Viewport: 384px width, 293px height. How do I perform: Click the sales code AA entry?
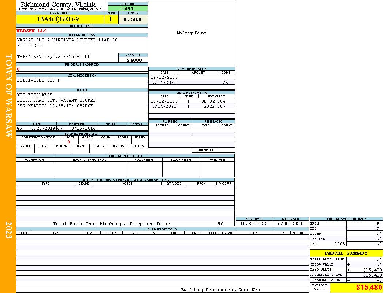226,83
